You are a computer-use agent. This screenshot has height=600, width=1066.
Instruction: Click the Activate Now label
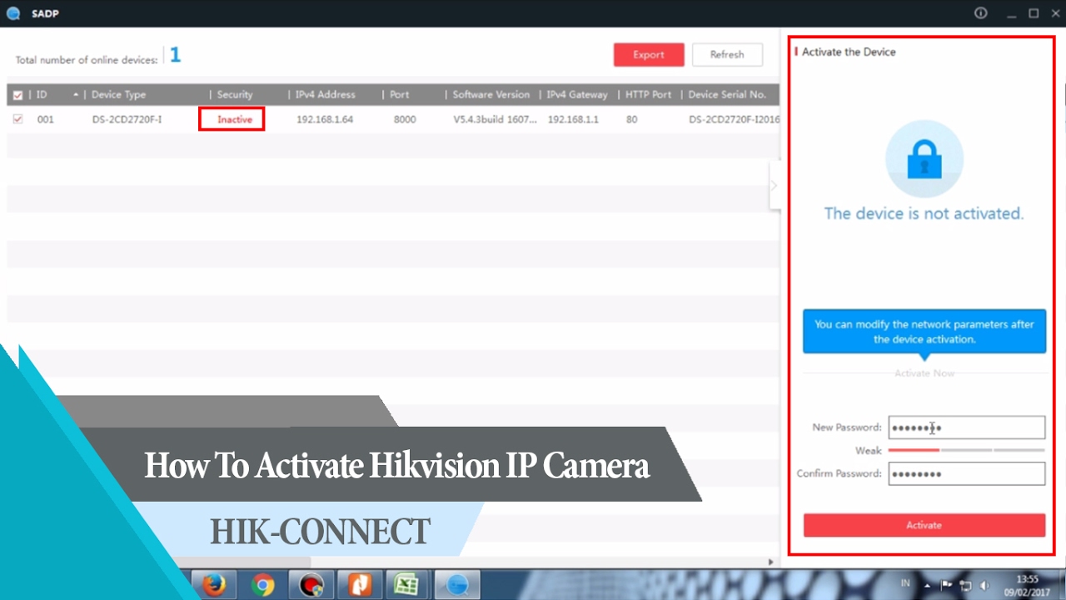(x=924, y=373)
